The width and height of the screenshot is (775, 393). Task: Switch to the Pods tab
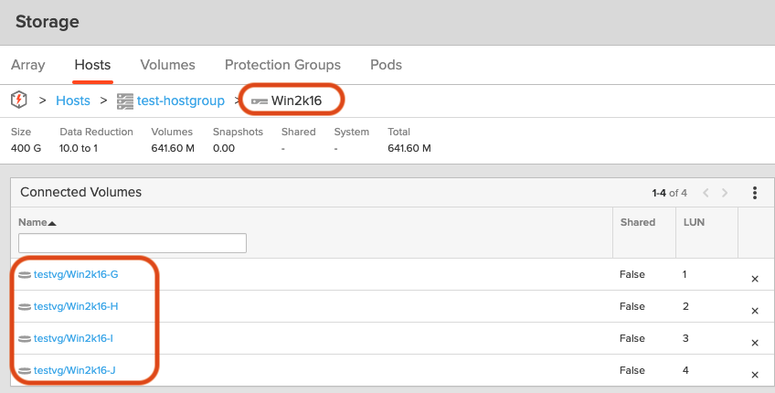tap(386, 65)
